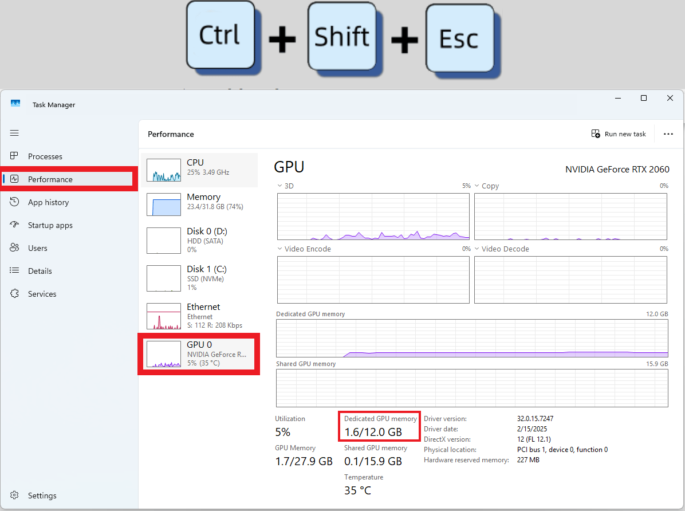Click the Run new task icon
This screenshot has height=511, width=685.
coord(596,133)
